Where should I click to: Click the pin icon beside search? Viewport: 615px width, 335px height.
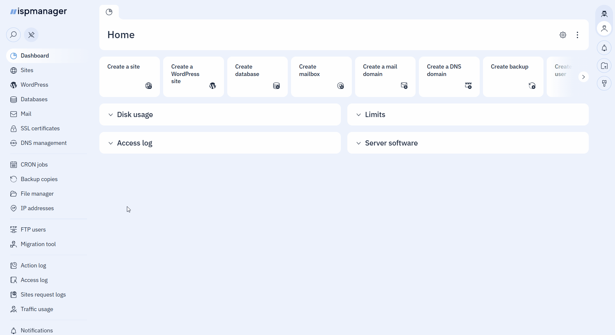click(x=31, y=35)
